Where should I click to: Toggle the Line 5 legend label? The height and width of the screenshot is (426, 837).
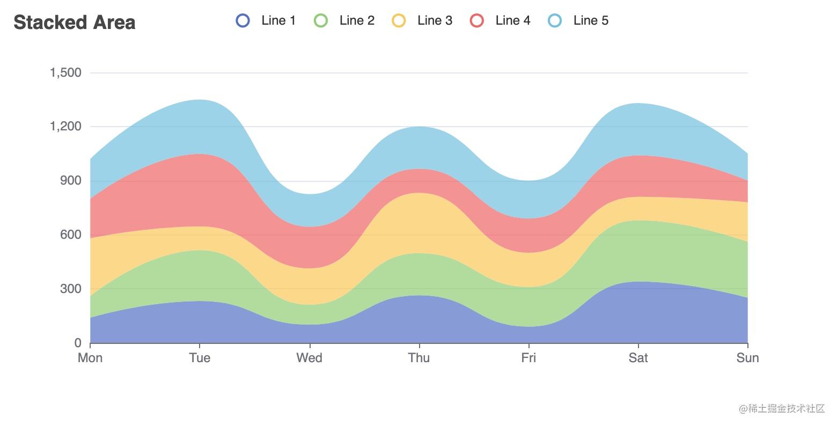(x=591, y=20)
